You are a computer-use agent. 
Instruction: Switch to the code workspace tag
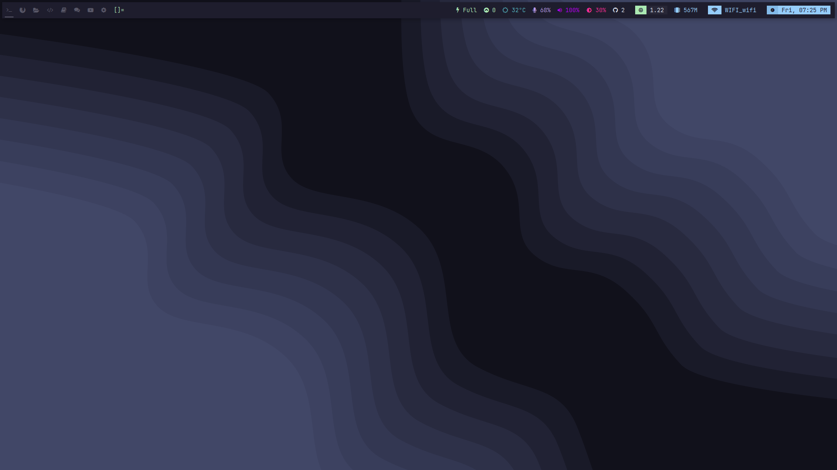[50, 10]
